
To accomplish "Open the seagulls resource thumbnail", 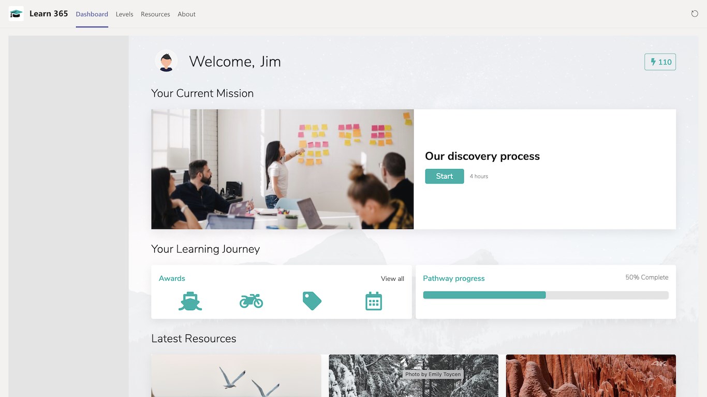I will tap(236, 376).
